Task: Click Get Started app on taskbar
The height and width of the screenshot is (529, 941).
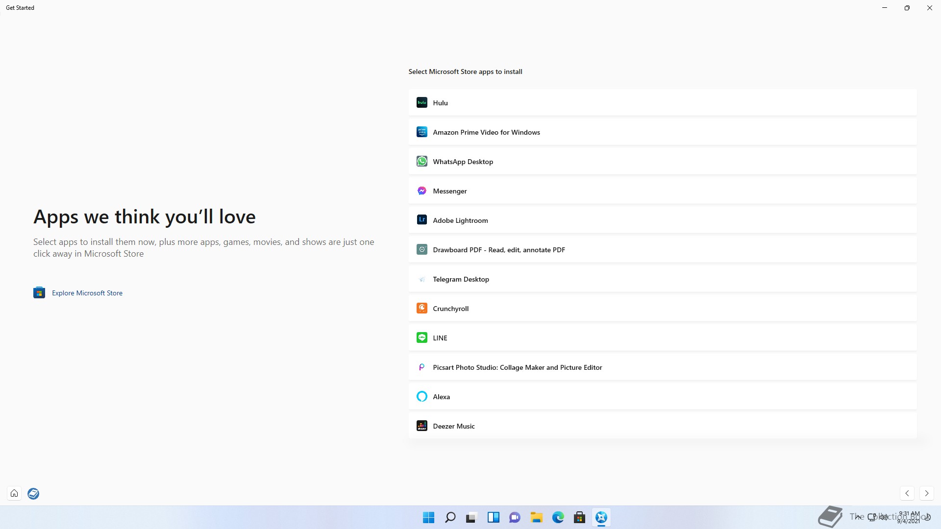Action: point(601,517)
